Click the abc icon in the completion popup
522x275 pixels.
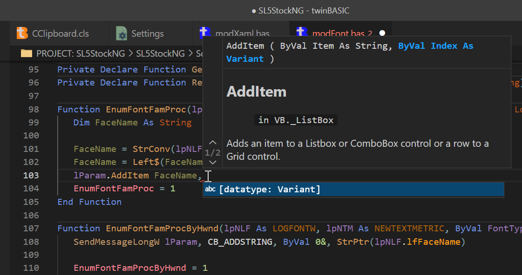click(210, 190)
